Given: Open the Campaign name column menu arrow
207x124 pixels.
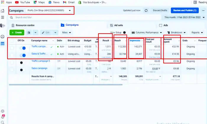Looking at the screenshot, I should tap(53, 41).
